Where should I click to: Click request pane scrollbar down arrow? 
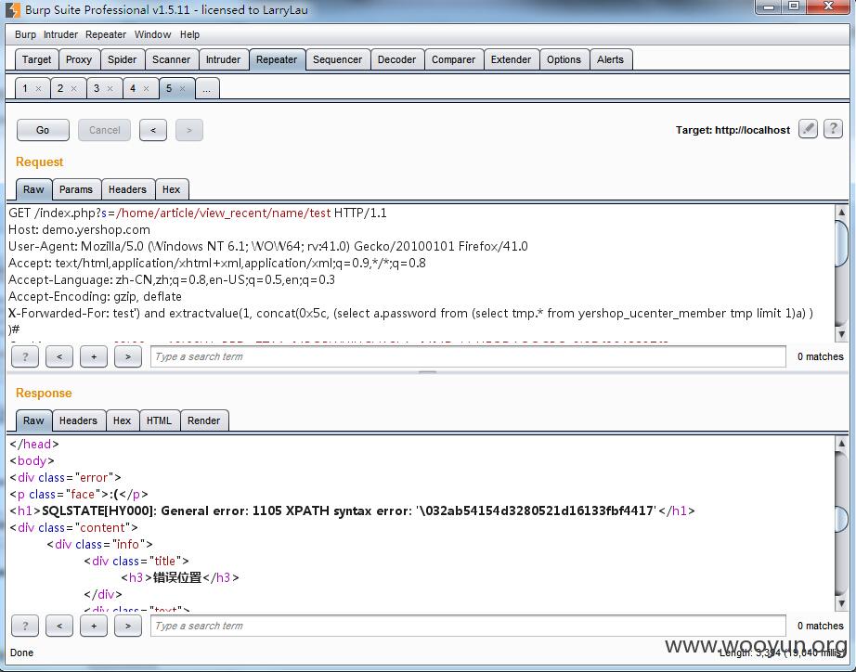[x=842, y=333]
